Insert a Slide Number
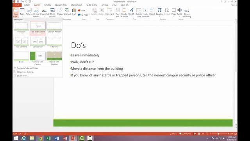Screen dimensions: 250x141 (x=145, y=13)
